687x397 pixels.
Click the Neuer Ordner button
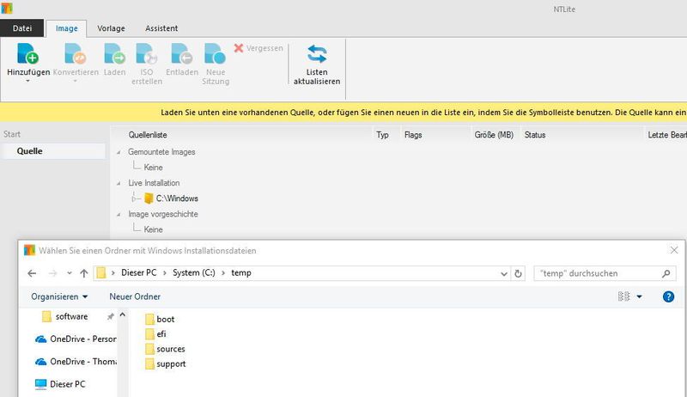click(x=135, y=296)
